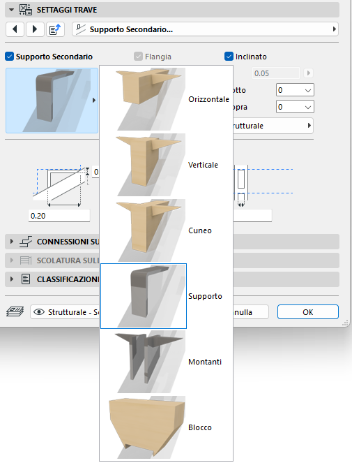The height and width of the screenshot is (463, 352).
Task: Open the upper dropdown with value 0
Action: click(x=295, y=90)
